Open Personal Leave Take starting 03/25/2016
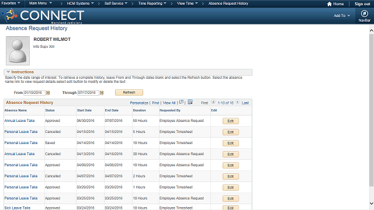 point(21,198)
